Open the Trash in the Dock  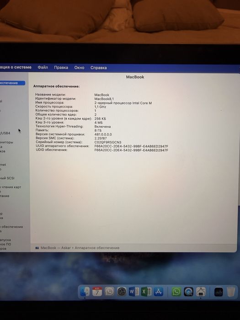[x=231, y=292]
